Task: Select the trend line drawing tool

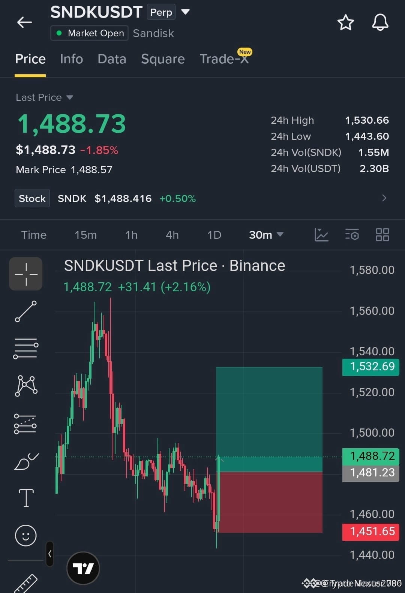Action: [26, 311]
